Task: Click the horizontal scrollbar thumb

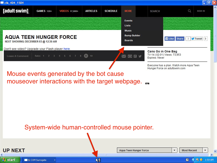Action: [106, 155]
